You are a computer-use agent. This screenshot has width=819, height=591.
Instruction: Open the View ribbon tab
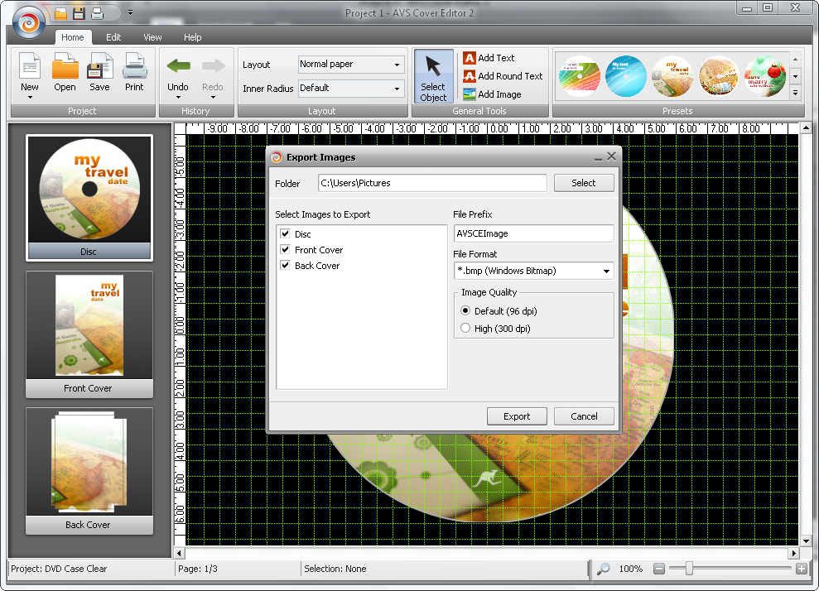[x=152, y=37]
